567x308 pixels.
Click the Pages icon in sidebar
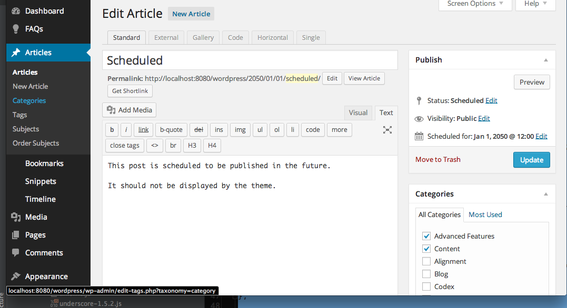tap(16, 235)
